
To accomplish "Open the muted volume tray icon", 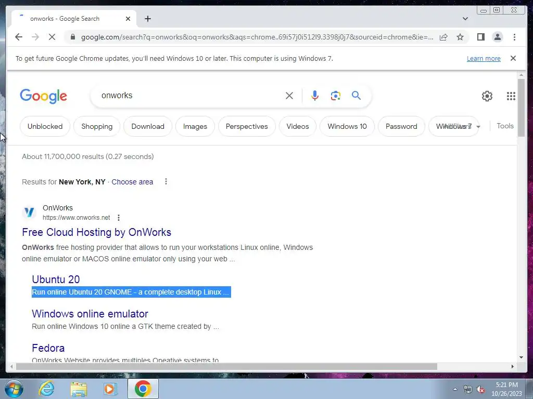I will (480, 390).
